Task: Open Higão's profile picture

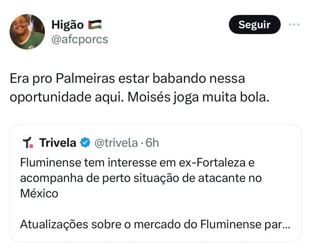Action: pyautogui.click(x=27, y=32)
